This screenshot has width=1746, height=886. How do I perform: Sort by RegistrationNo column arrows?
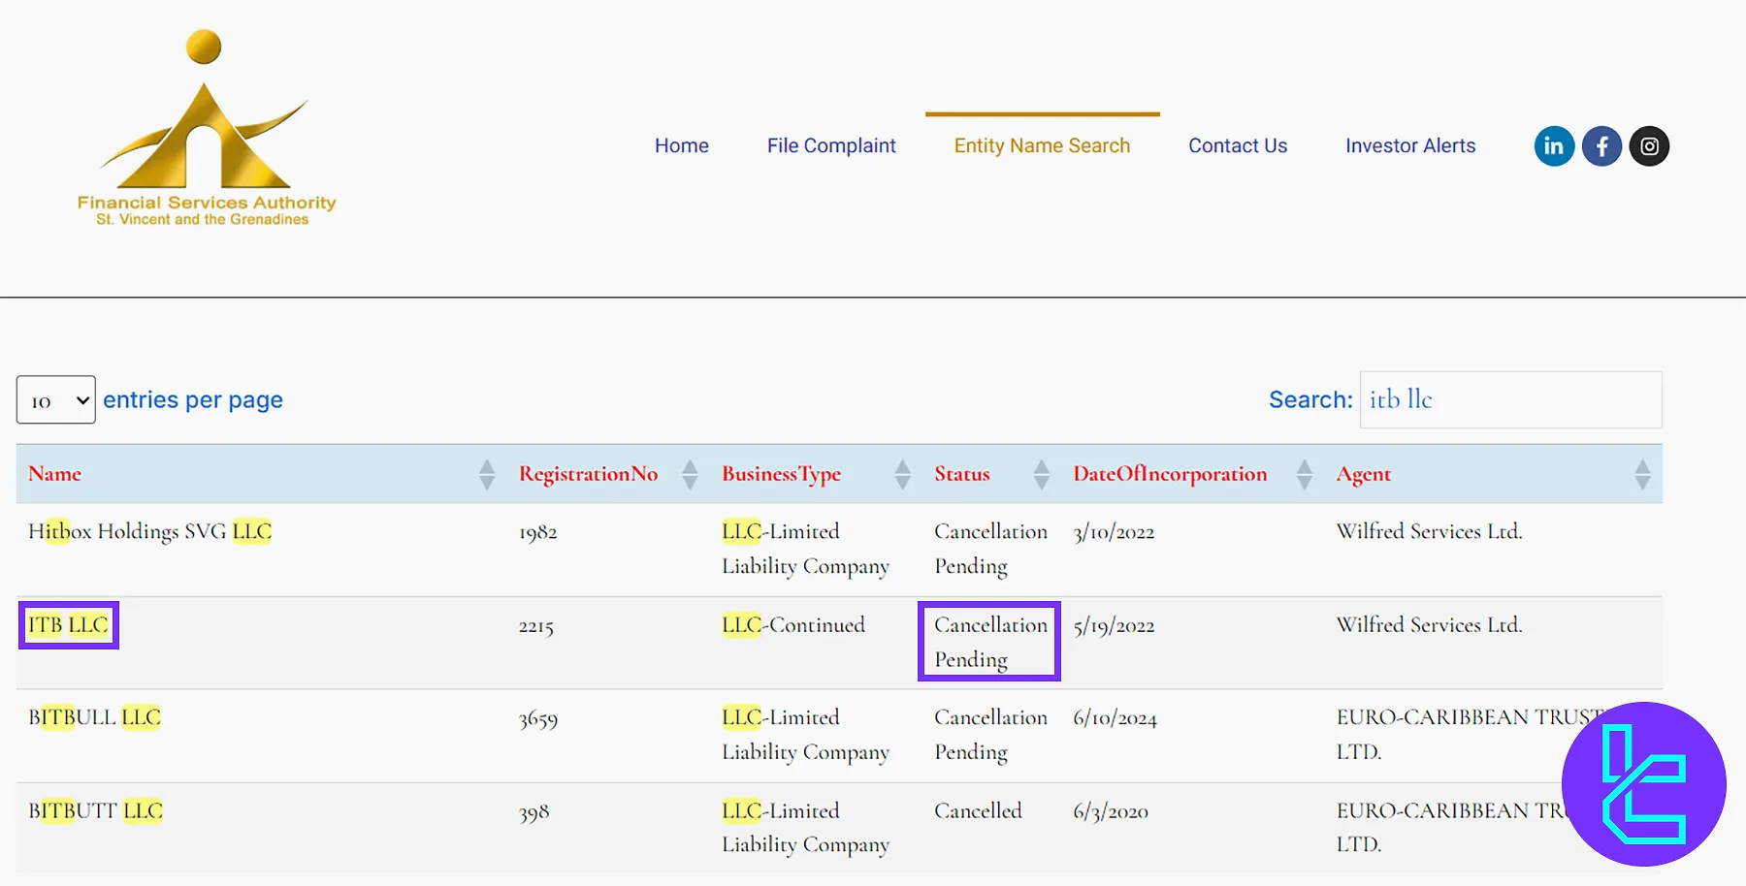pyautogui.click(x=690, y=474)
